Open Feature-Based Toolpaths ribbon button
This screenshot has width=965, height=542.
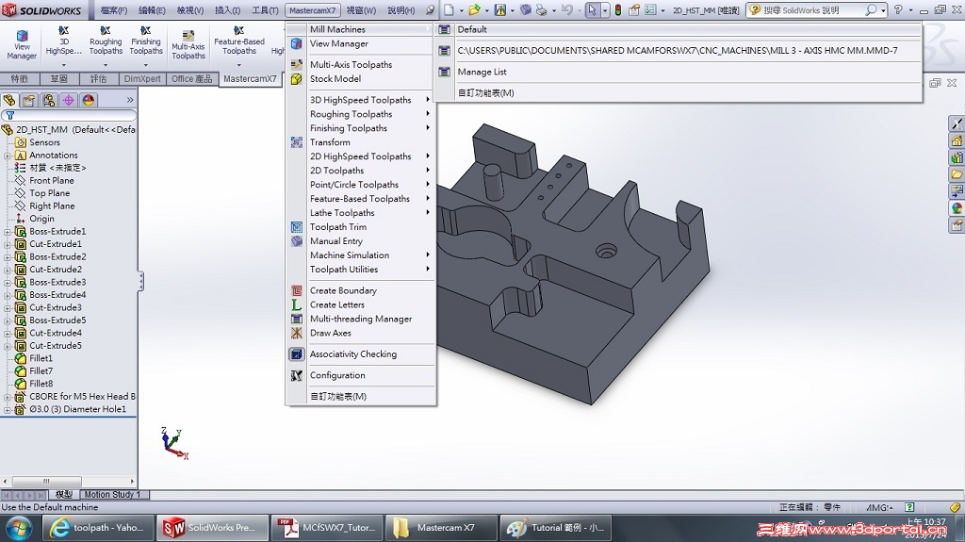tap(238, 45)
